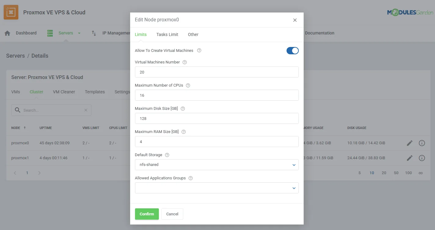Screen dimensions: 435x230
Task: Show 10 rows per page
Action: point(372,173)
